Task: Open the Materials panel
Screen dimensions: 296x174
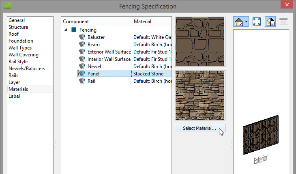Action: click(18, 89)
